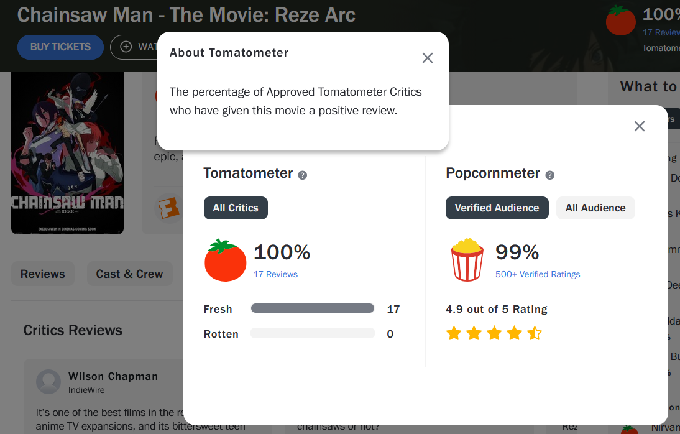Click Wilson Chapman's avatar icon

[x=48, y=382]
